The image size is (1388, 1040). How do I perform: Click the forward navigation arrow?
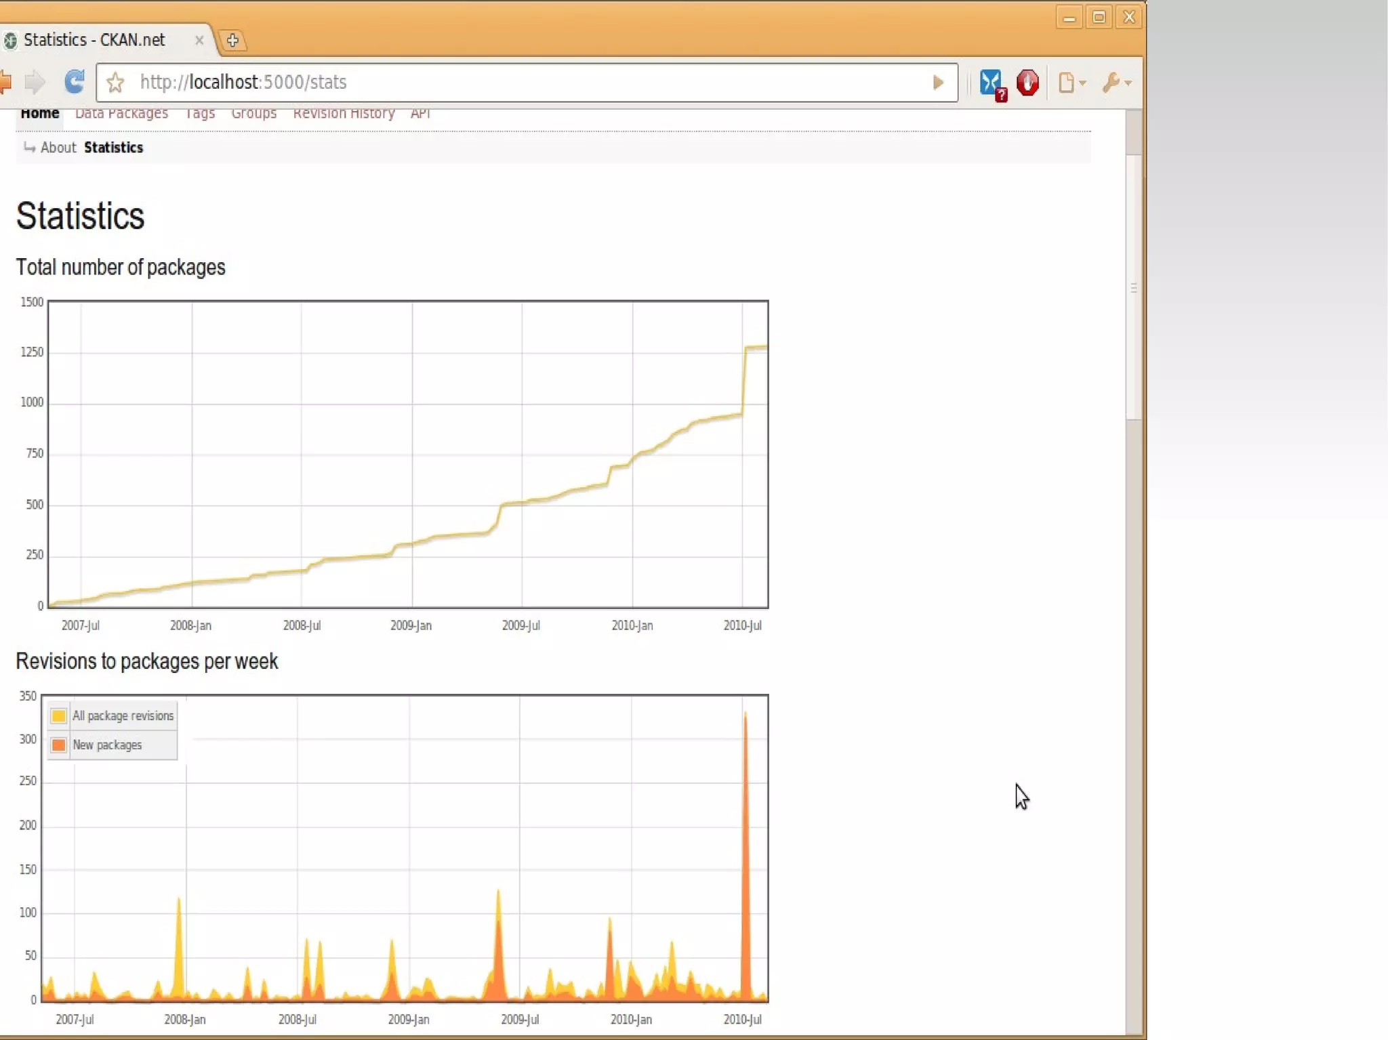[35, 82]
